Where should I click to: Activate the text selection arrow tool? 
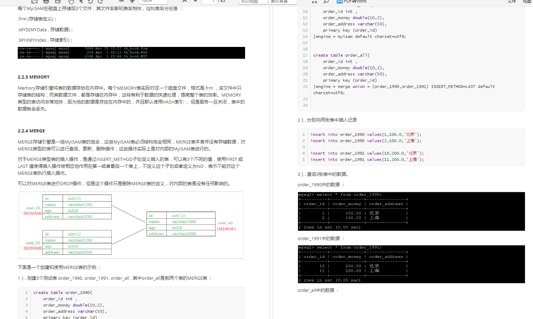[x=81, y=2]
